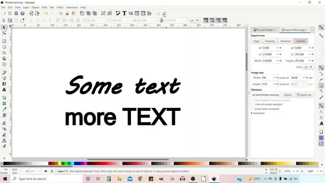Open the Edit menu
Screen dimensions: 325x183
pos(10,7)
